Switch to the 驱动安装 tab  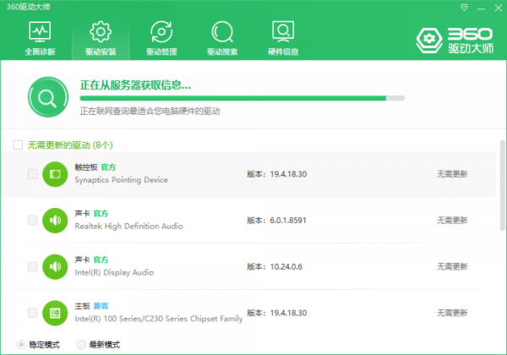[x=101, y=39]
